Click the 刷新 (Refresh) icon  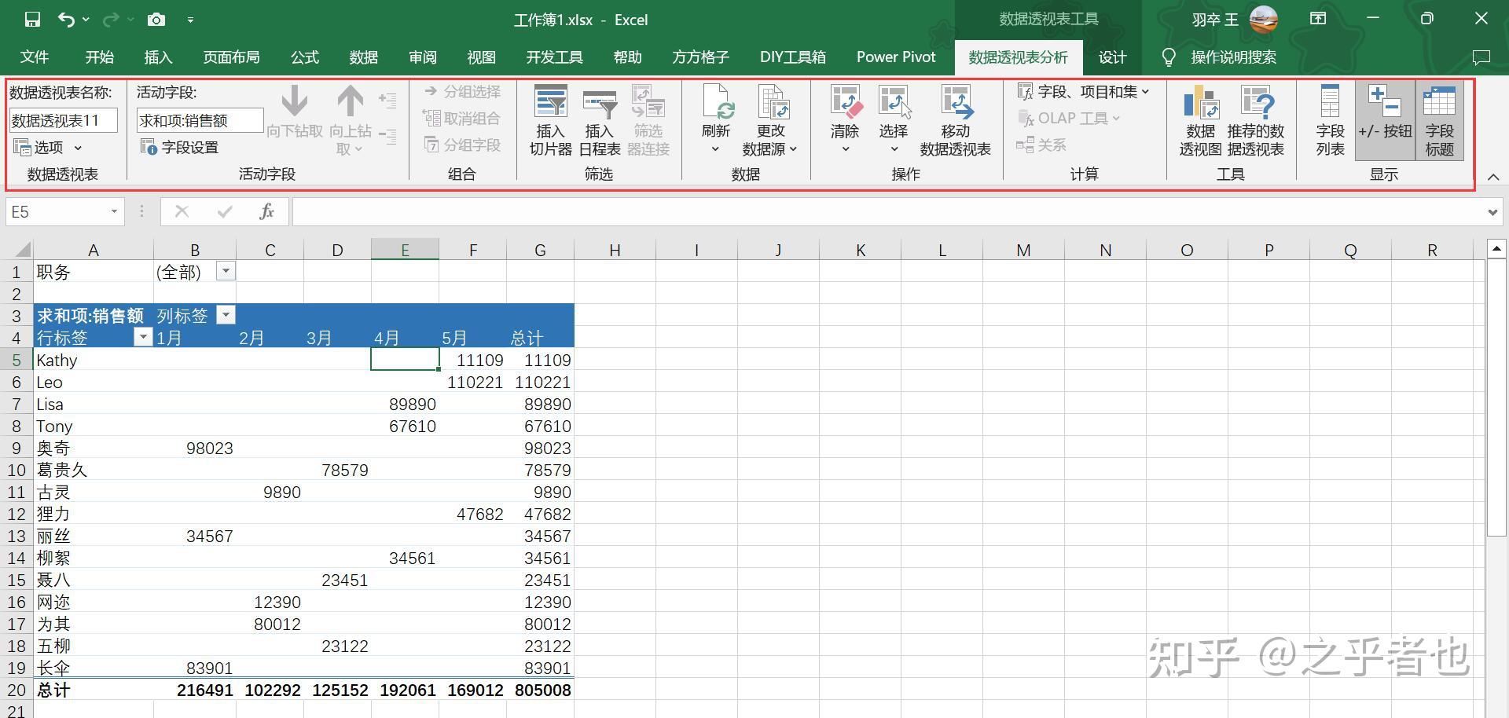click(x=715, y=118)
